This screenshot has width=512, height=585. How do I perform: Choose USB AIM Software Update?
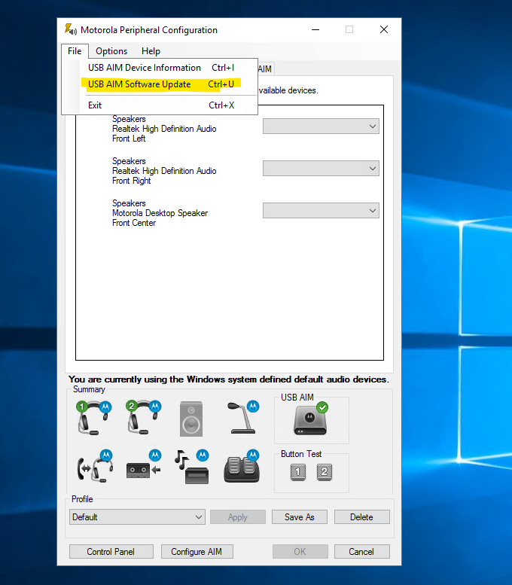coord(161,84)
